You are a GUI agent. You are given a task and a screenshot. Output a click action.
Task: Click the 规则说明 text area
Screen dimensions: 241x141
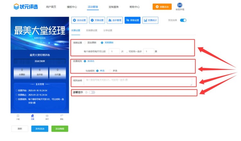point(138,81)
